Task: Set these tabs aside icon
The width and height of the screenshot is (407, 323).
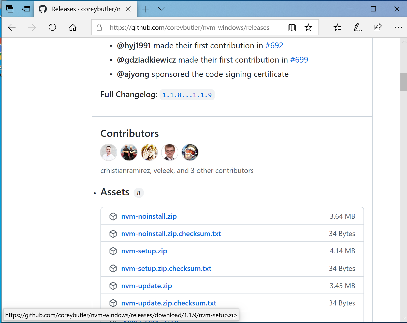Action: [26, 9]
